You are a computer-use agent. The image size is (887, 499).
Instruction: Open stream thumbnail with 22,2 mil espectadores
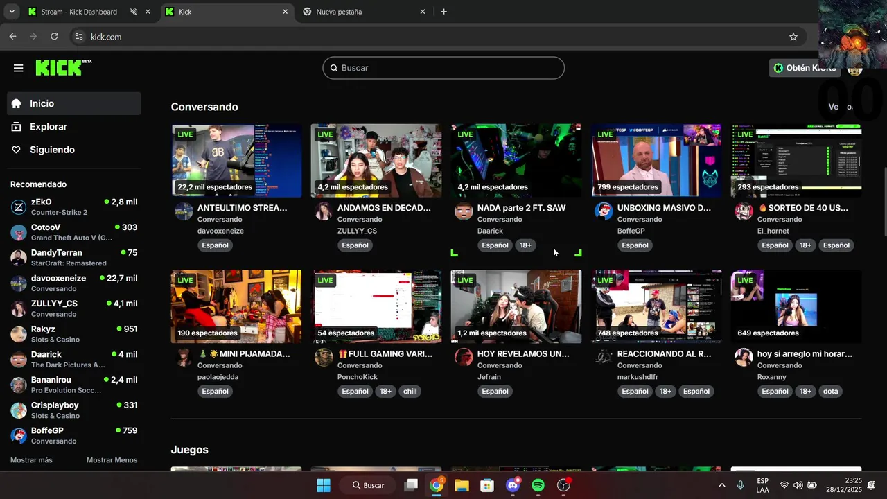[236, 161]
